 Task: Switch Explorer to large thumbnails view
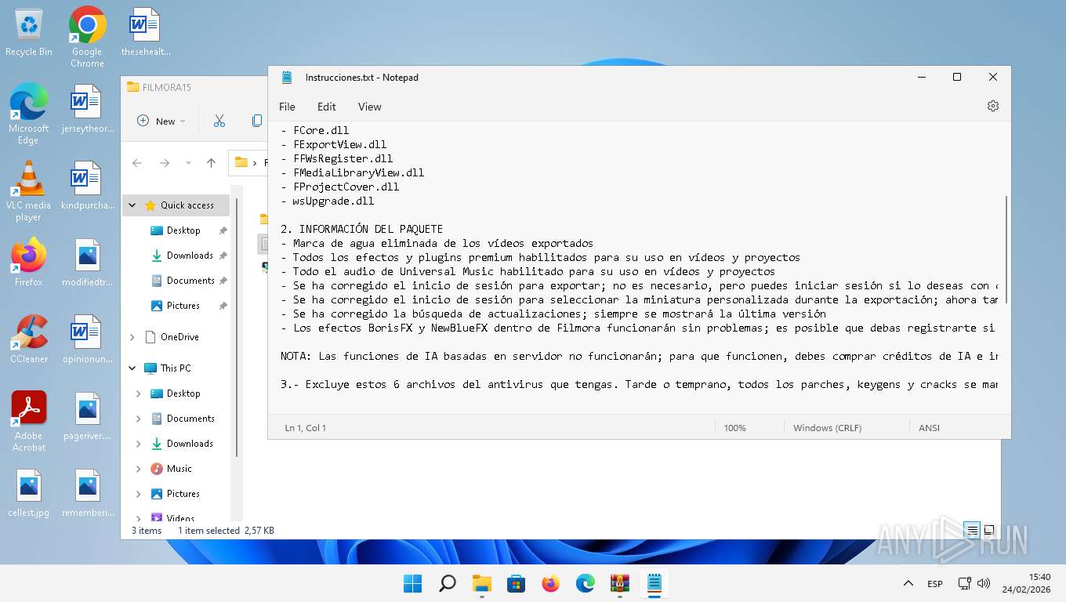989,531
